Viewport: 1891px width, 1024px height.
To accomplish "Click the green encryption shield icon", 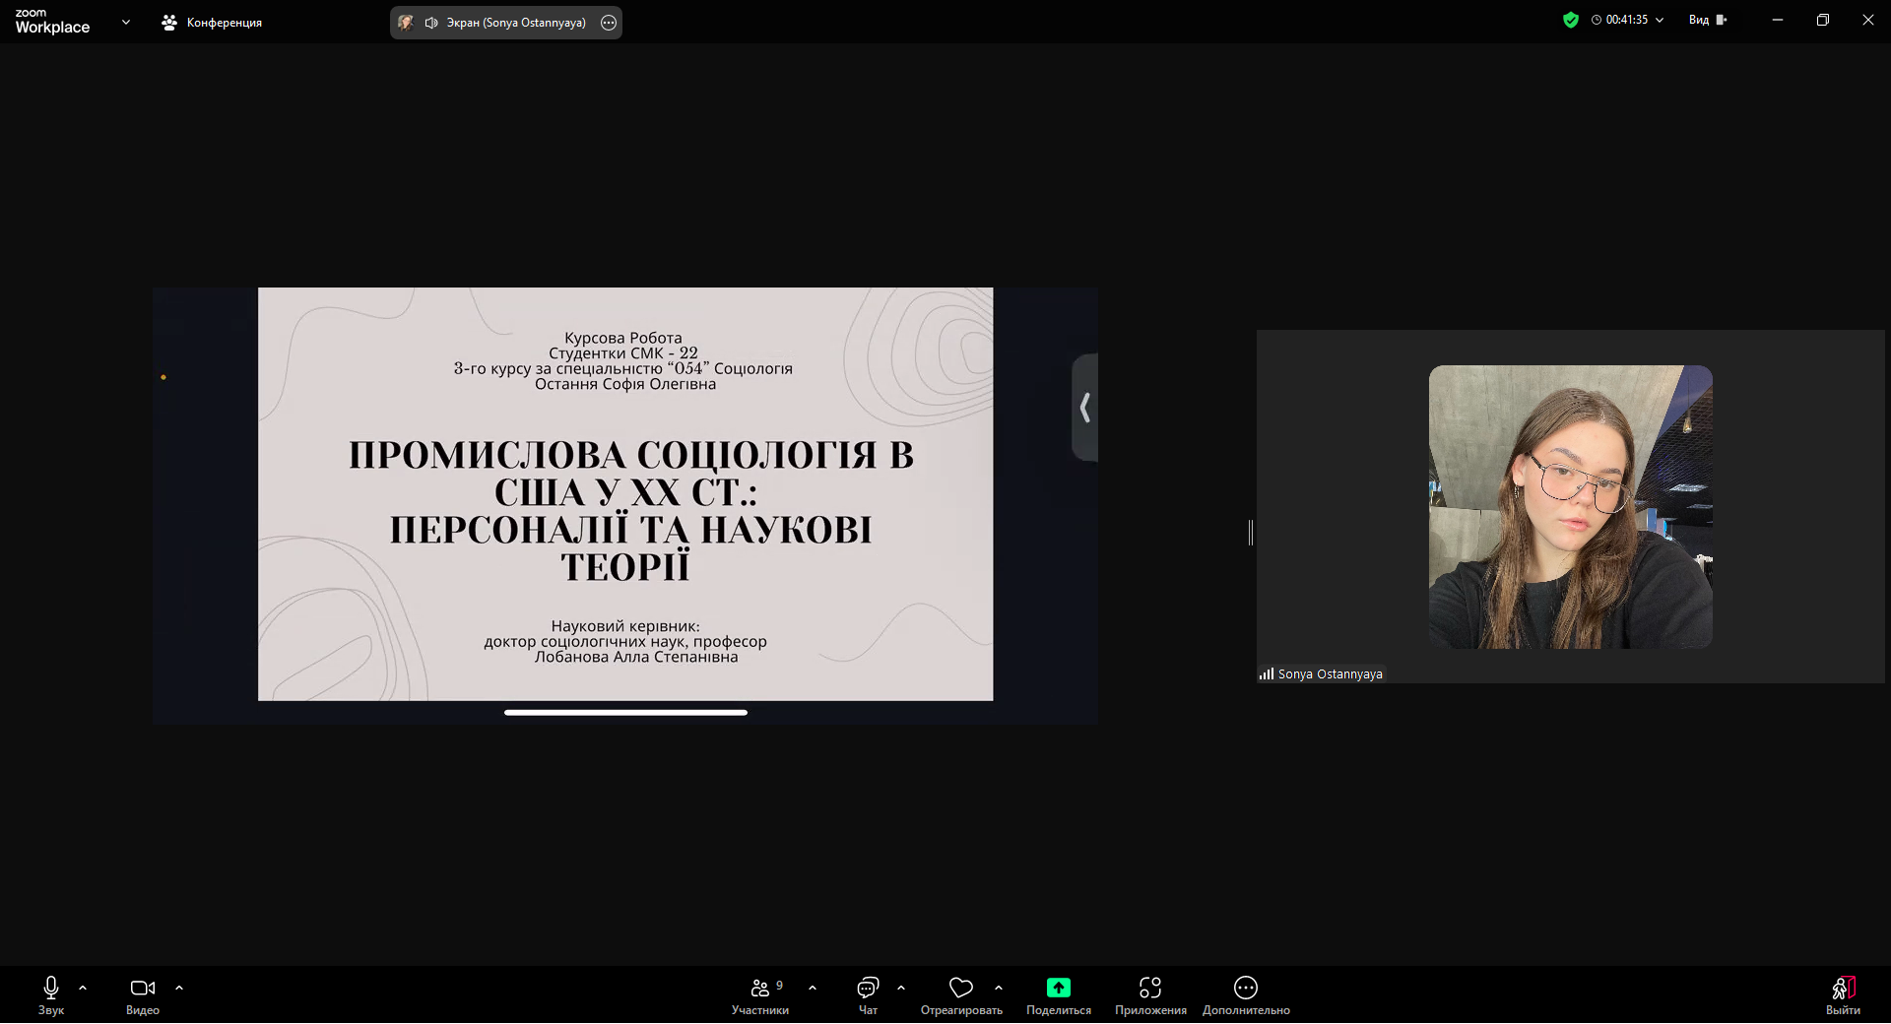I will 1571,20.
